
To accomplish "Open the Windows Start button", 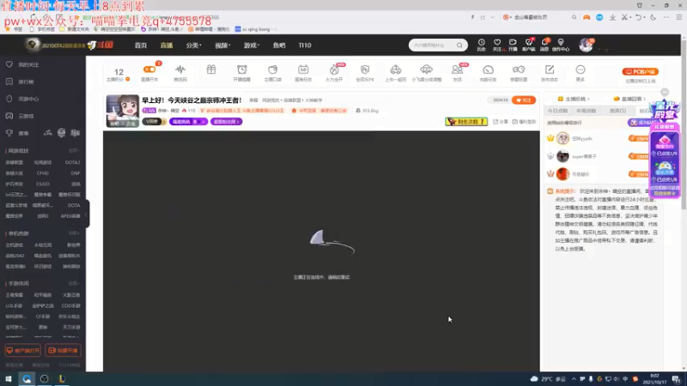I will (9, 379).
